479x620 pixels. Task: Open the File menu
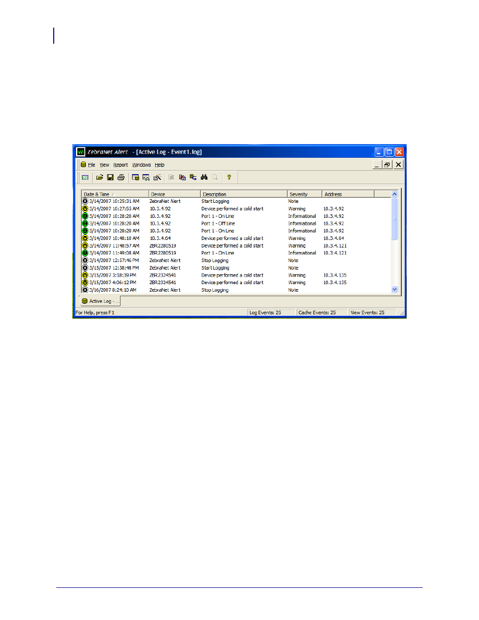91,165
